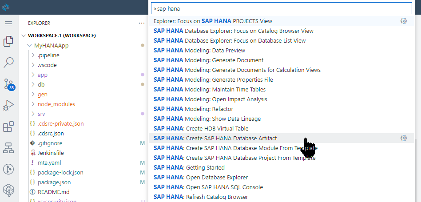Open the Run and Debug view
Viewport: 421px width, 202px height.
point(8,106)
